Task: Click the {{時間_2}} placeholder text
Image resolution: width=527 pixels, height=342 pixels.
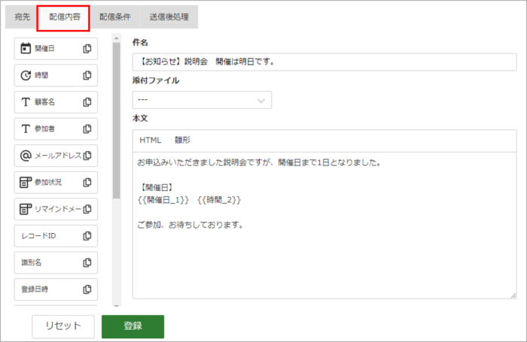Action: click(x=219, y=200)
